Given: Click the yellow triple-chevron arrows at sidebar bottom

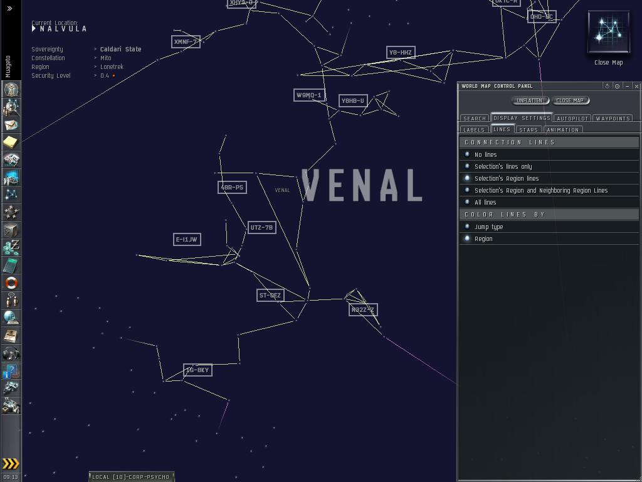Looking at the screenshot, I should tap(11, 464).
